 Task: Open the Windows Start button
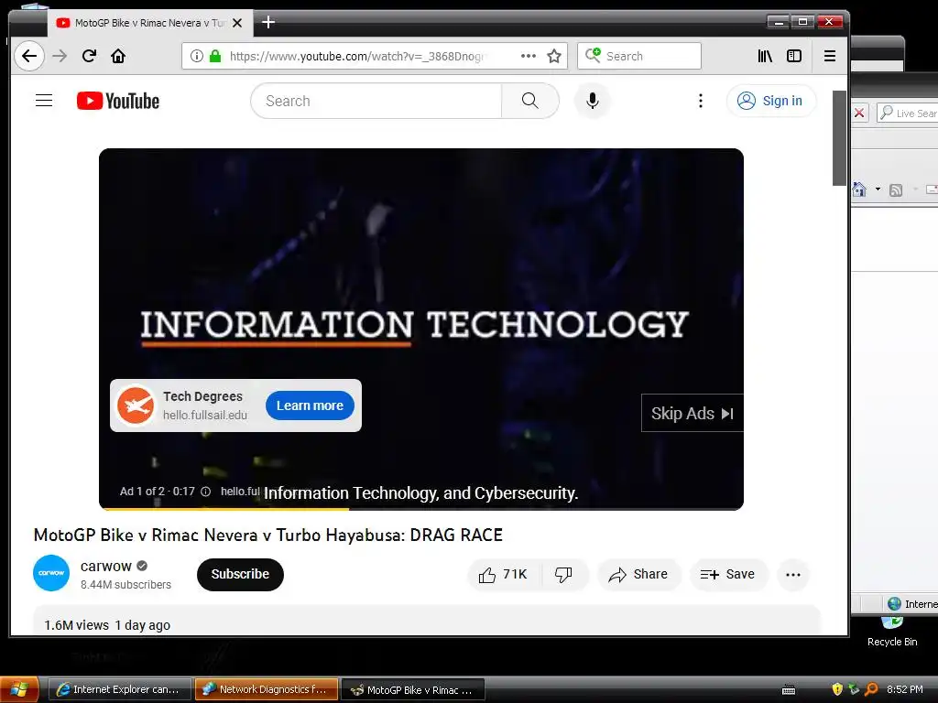19,690
